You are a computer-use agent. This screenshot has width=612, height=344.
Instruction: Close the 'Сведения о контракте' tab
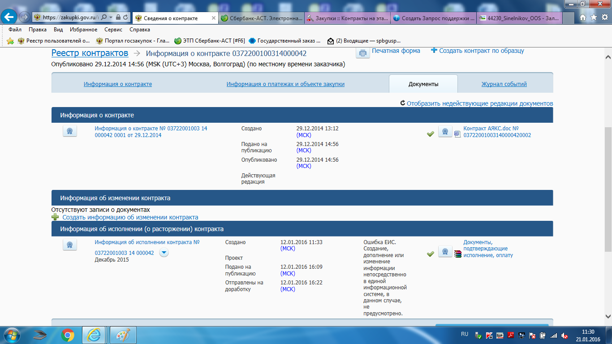pyautogui.click(x=213, y=18)
